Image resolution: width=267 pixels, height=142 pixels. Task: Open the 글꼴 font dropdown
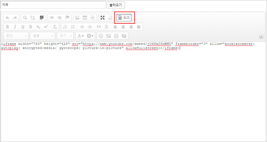pos(42,36)
